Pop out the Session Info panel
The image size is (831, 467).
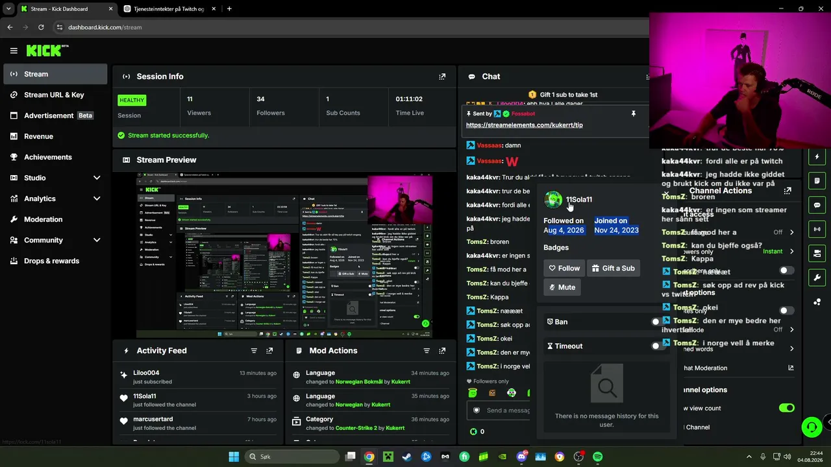(442, 77)
